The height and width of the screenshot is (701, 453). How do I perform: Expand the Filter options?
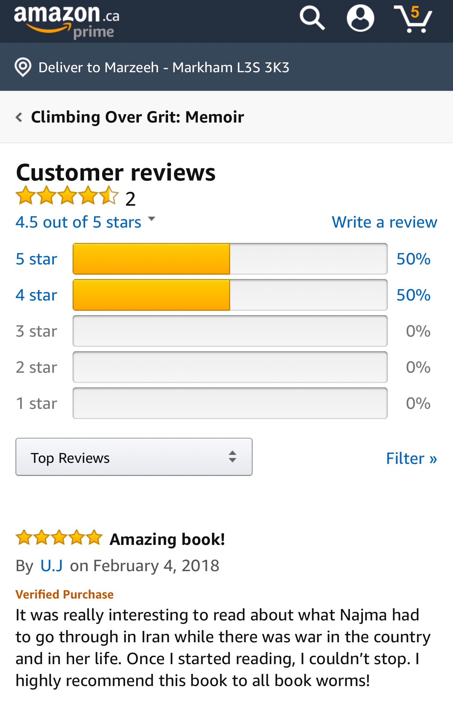[x=411, y=458]
